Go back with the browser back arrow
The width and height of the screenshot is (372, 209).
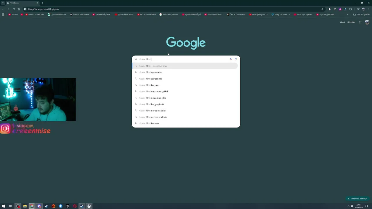(3, 9)
